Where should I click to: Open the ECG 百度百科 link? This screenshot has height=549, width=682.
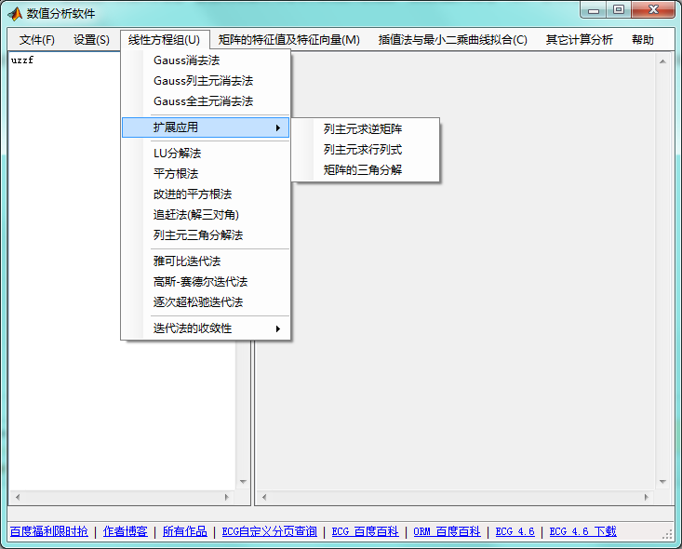coord(365,531)
